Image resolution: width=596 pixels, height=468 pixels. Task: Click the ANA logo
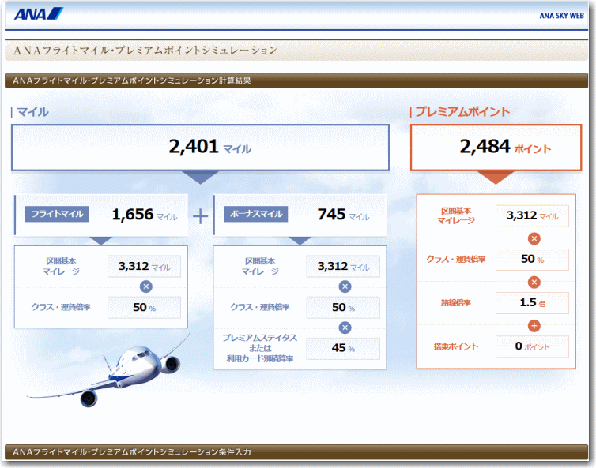click(39, 14)
